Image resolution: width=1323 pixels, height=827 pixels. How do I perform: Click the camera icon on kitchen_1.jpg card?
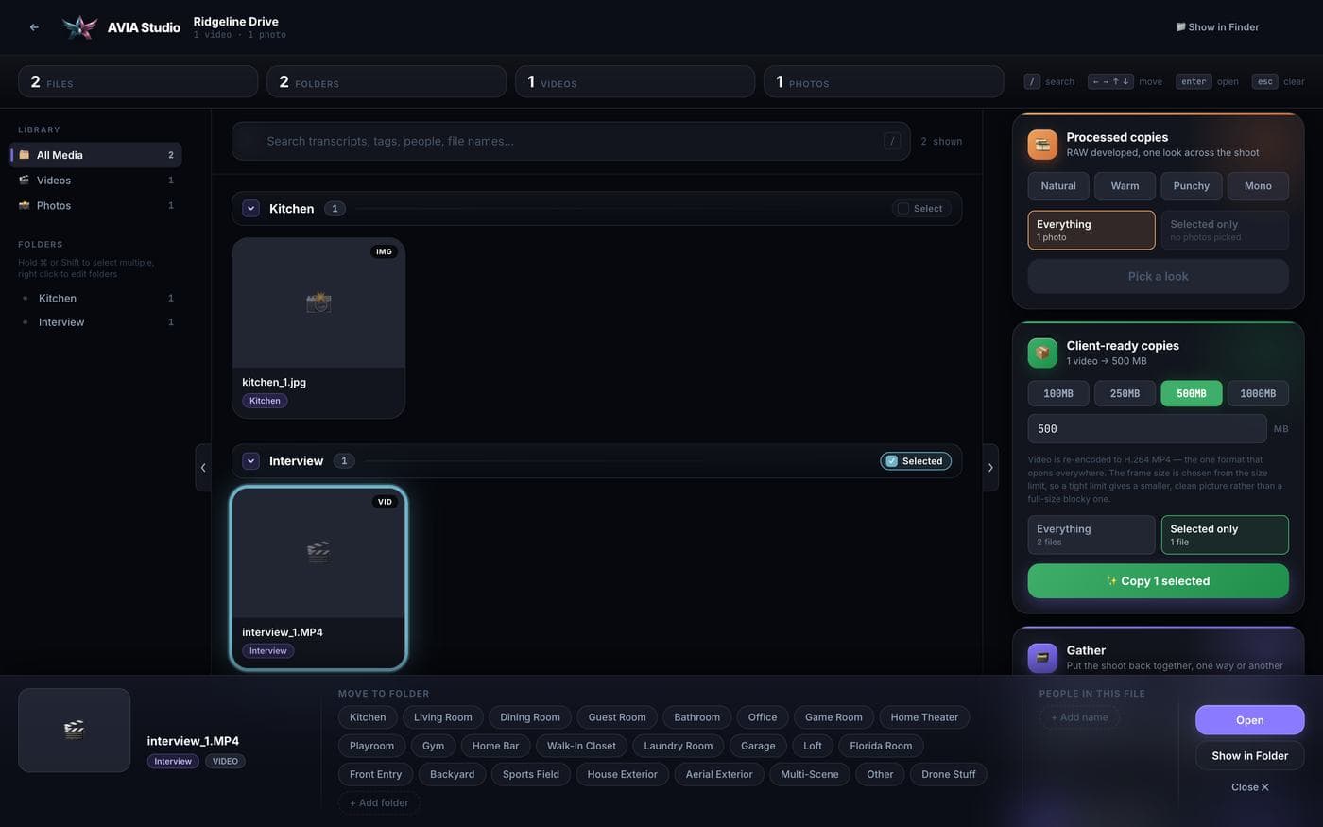point(318,302)
